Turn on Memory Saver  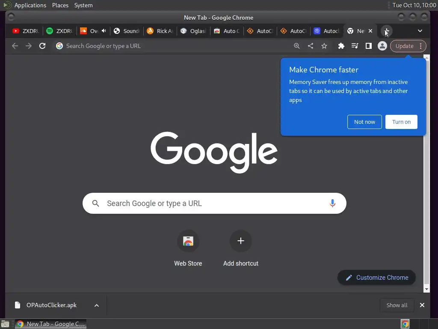401,122
